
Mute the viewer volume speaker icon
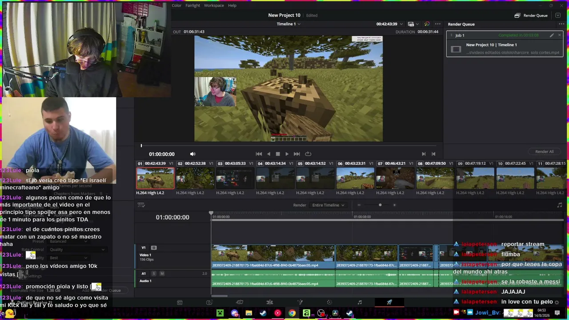coord(192,154)
